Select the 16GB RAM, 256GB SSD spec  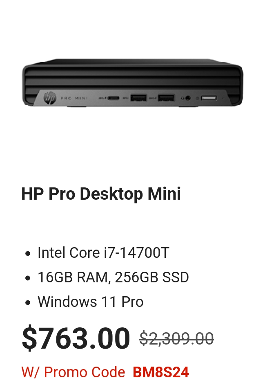[x=113, y=277]
